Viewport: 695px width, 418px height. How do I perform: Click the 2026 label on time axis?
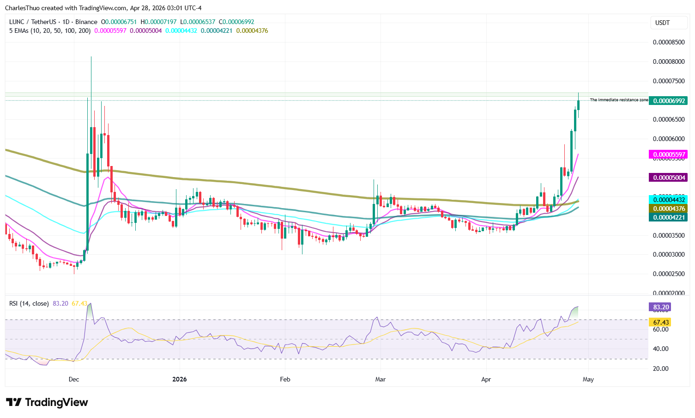[179, 380]
